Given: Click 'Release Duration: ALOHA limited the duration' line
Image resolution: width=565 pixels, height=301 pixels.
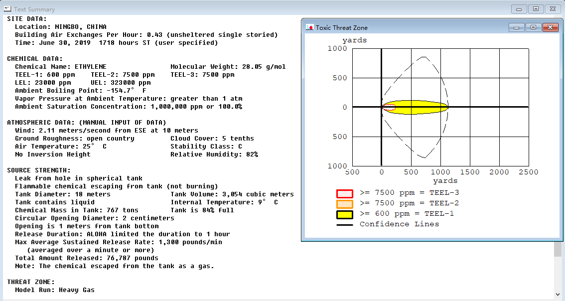Looking at the screenshot, I should [123, 234].
